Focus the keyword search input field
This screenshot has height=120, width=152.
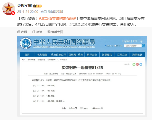click(x=133, y=46)
